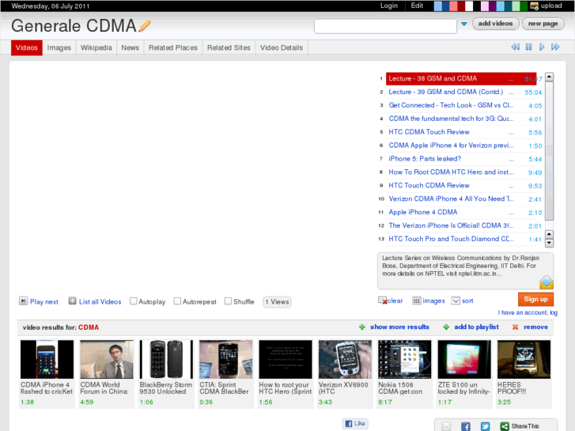This screenshot has height=431, width=575.
Task: Open the Related Sites tab
Action: [x=229, y=47]
